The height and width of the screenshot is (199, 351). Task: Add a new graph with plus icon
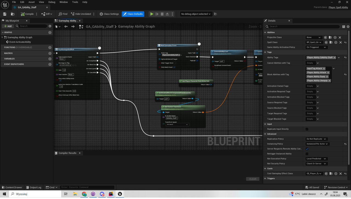point(50,32)
